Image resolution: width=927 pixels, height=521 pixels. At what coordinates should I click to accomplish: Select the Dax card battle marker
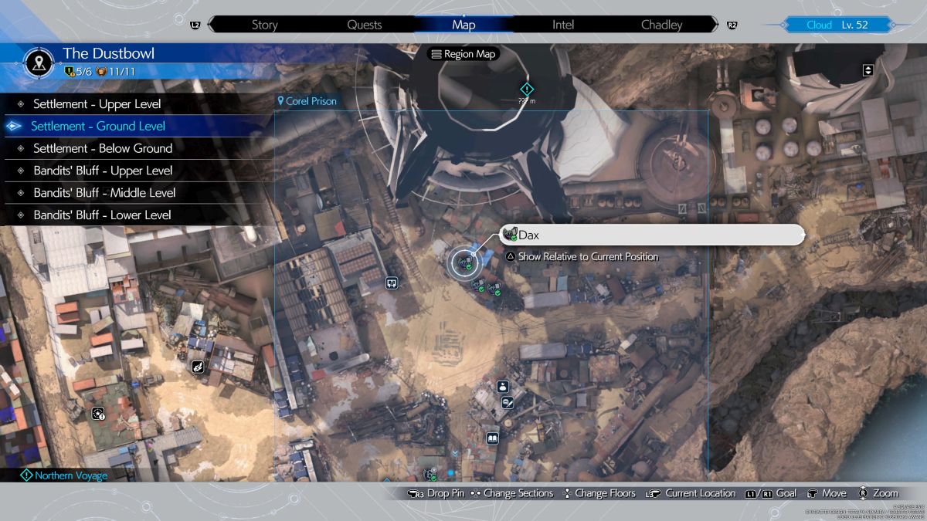coord(464,262)
